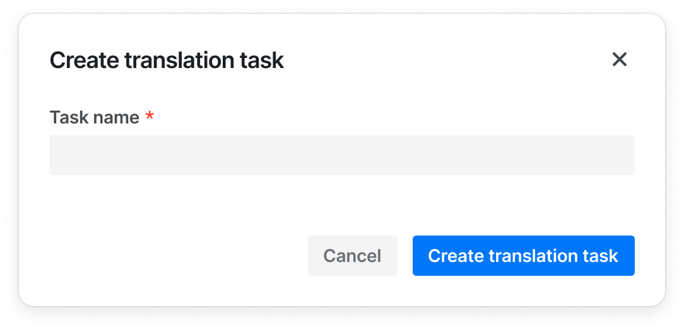Click inside the empty Task name box
This screenshot has height=330, width=684.
pos(341,154)
